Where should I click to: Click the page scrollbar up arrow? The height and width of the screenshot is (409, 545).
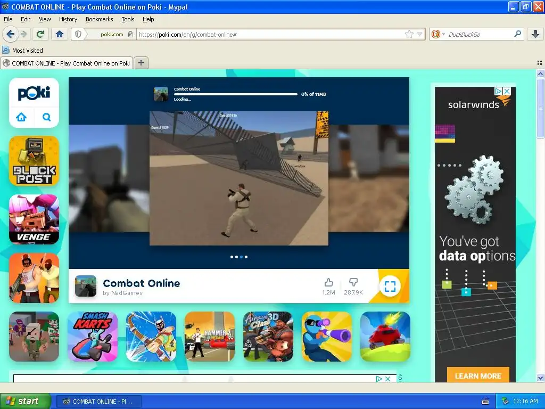(x=540, y=73)
